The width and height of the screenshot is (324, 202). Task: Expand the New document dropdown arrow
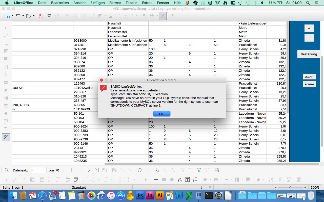12,16
